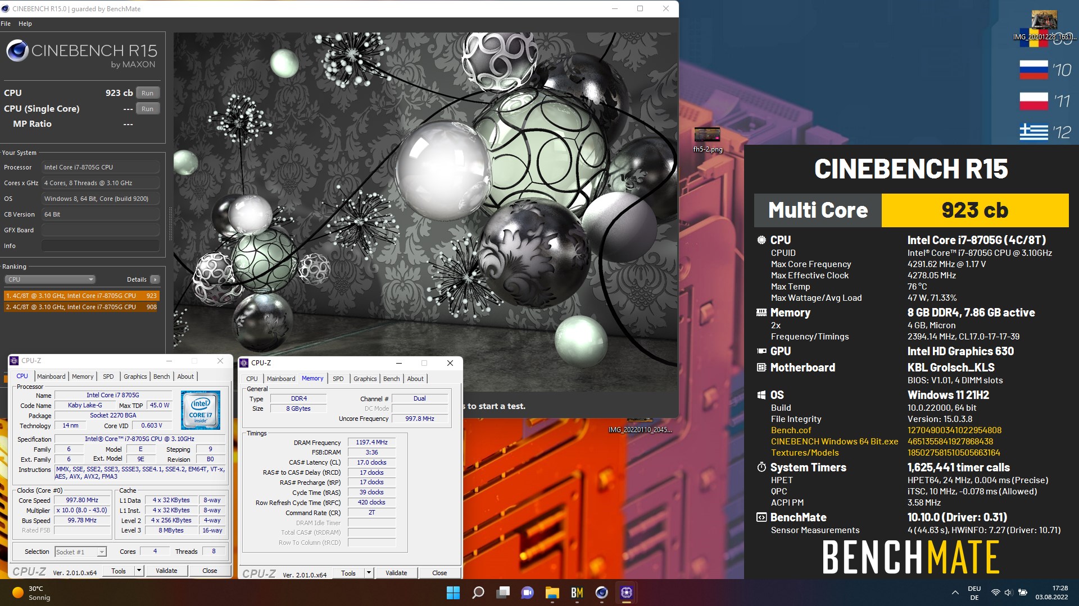This screenshot has width=1079, height=606.
Task: Click the BenchMate code-bracket icon
Action: (x=761, y=517)
